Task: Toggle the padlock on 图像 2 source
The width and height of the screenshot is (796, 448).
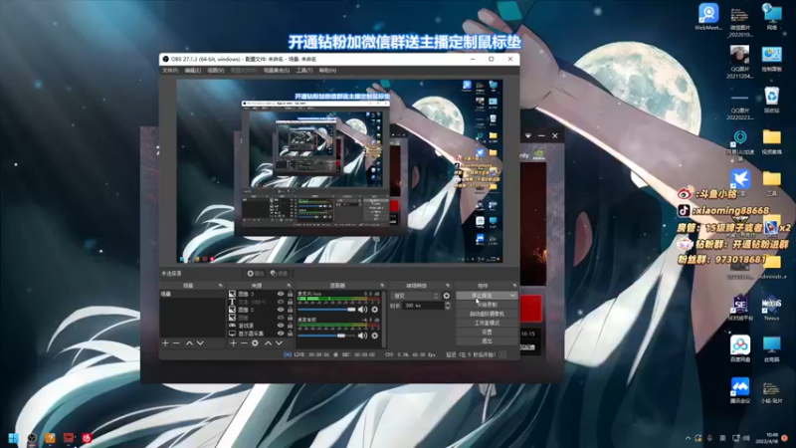Action: click(x=290, y=310)
